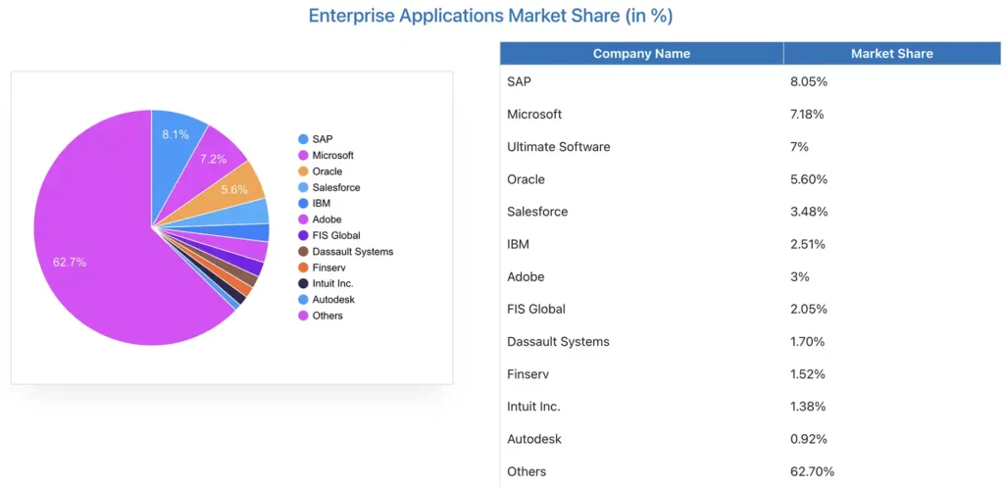Click Salesforce in the table
The height and width of the screenshot is (487, 1004).
537,212
